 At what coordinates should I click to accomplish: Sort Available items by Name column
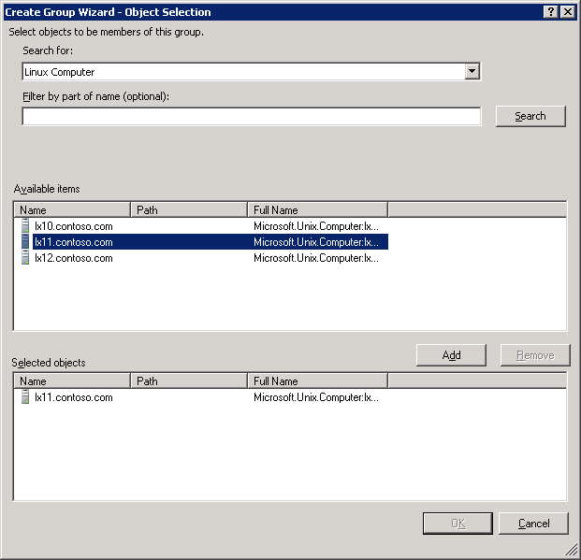(x=71, y=210)
